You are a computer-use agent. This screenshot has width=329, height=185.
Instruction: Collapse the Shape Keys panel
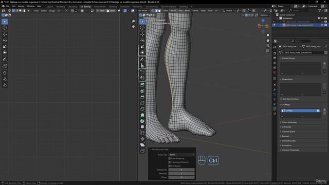(287, 80)
